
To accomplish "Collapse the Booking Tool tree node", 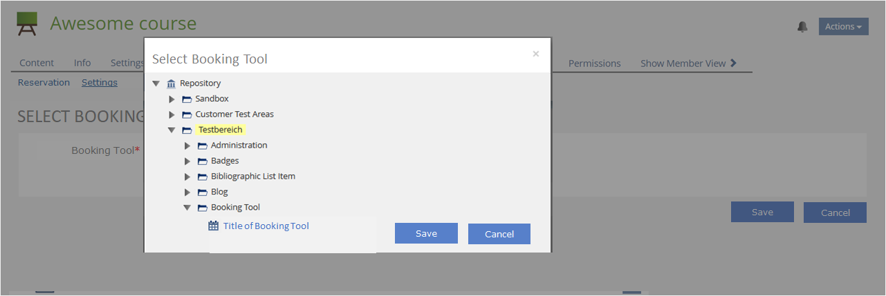I will pos(187,207).
